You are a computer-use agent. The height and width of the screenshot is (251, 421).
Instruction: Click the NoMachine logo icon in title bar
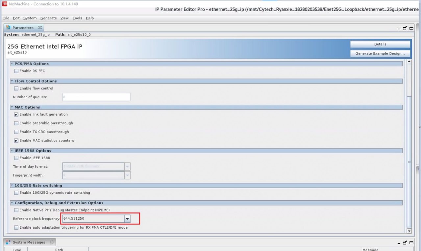click(x=5, y=4)
